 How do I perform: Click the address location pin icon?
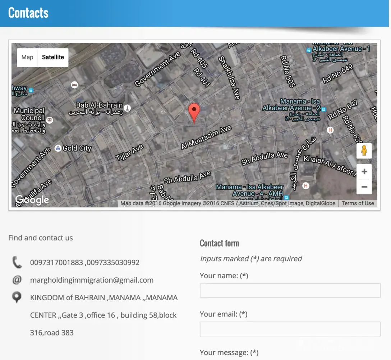[x=17, y=297]
